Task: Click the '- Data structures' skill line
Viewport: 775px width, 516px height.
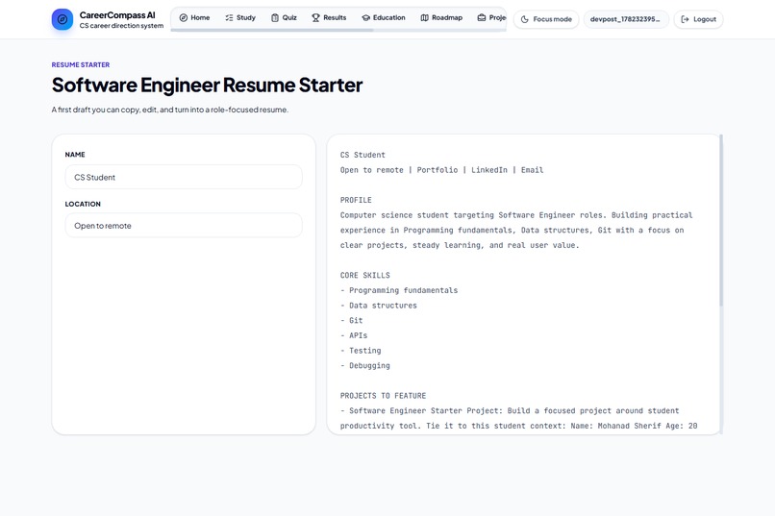Action: click(379, 306)
